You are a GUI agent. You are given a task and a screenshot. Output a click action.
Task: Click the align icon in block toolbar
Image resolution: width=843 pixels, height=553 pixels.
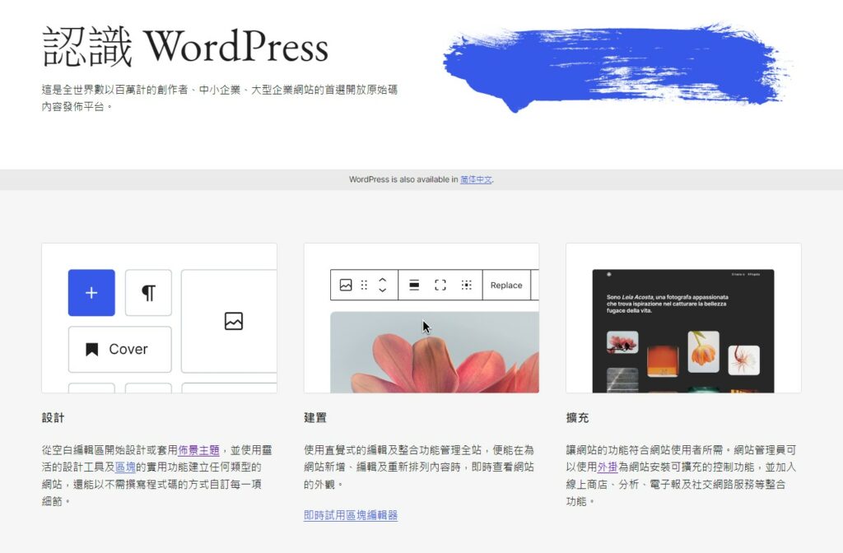[x=414, y=285]
